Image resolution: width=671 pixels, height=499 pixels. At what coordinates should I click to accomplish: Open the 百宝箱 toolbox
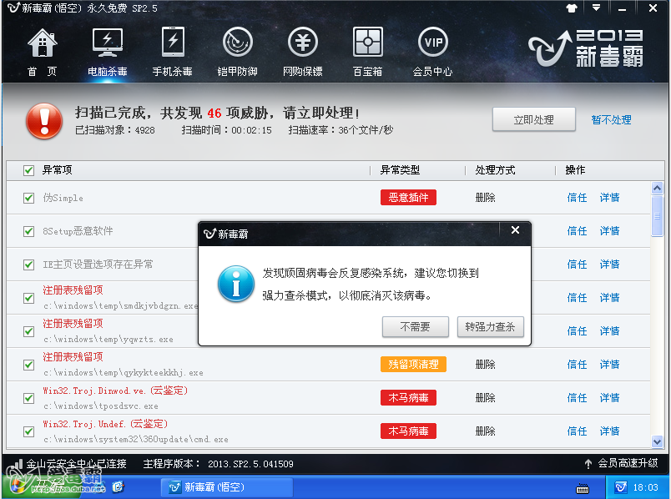tap(367, 52)
